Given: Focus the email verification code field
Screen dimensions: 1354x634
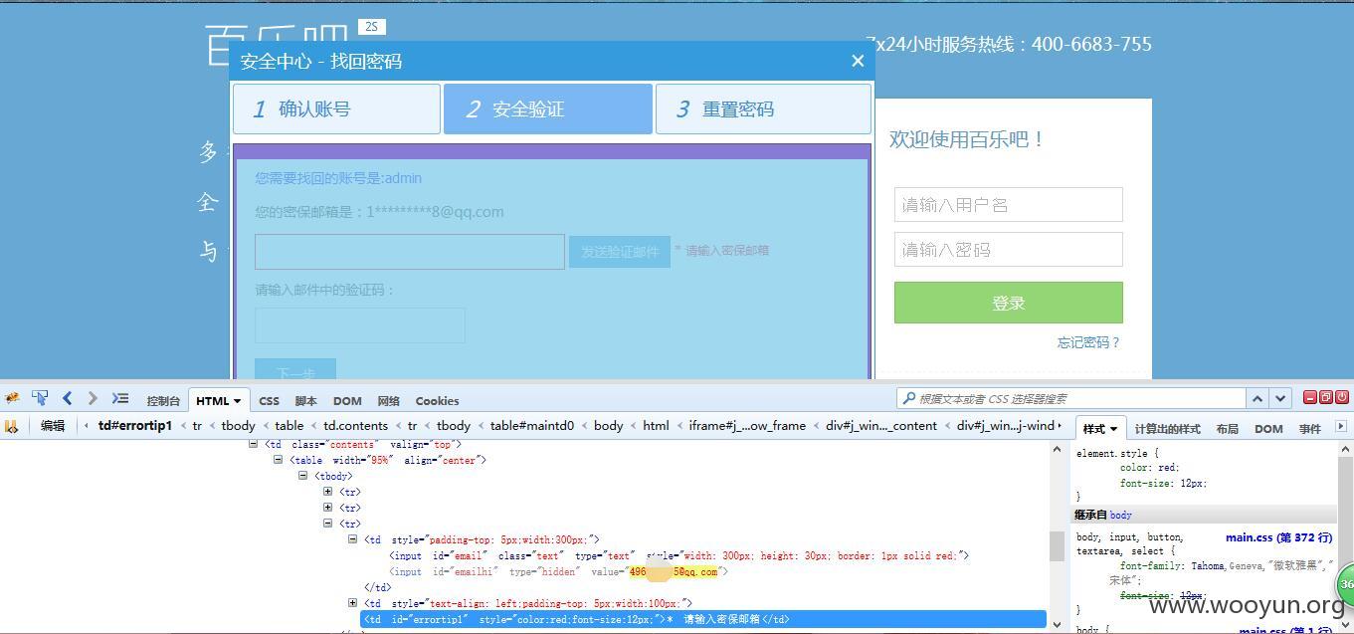Looking at the screenshot, I should pyautogui.click(x=360, y=325).
